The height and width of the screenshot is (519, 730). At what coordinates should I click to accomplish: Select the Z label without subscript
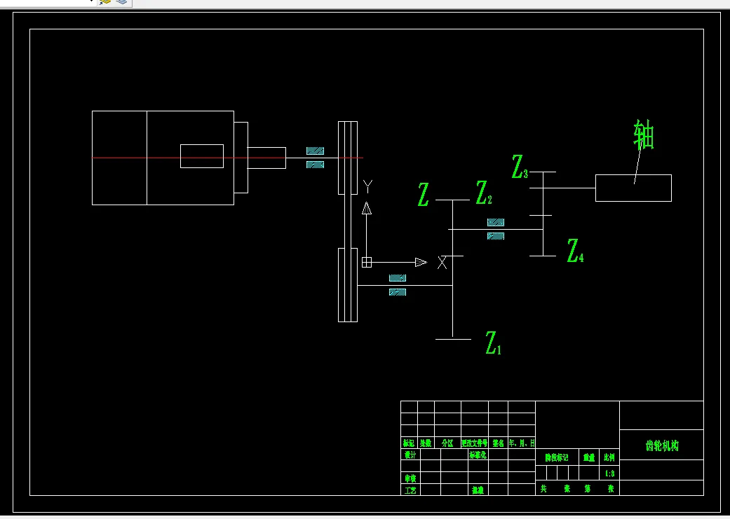pos(423,195)
